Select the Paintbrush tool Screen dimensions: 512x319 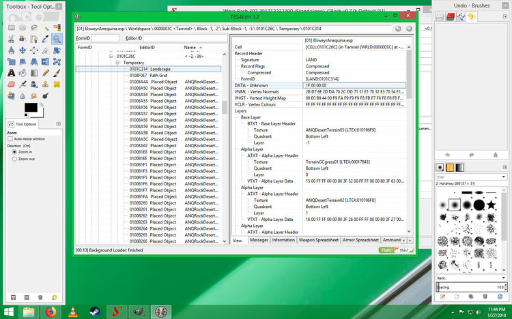[57, 73]
